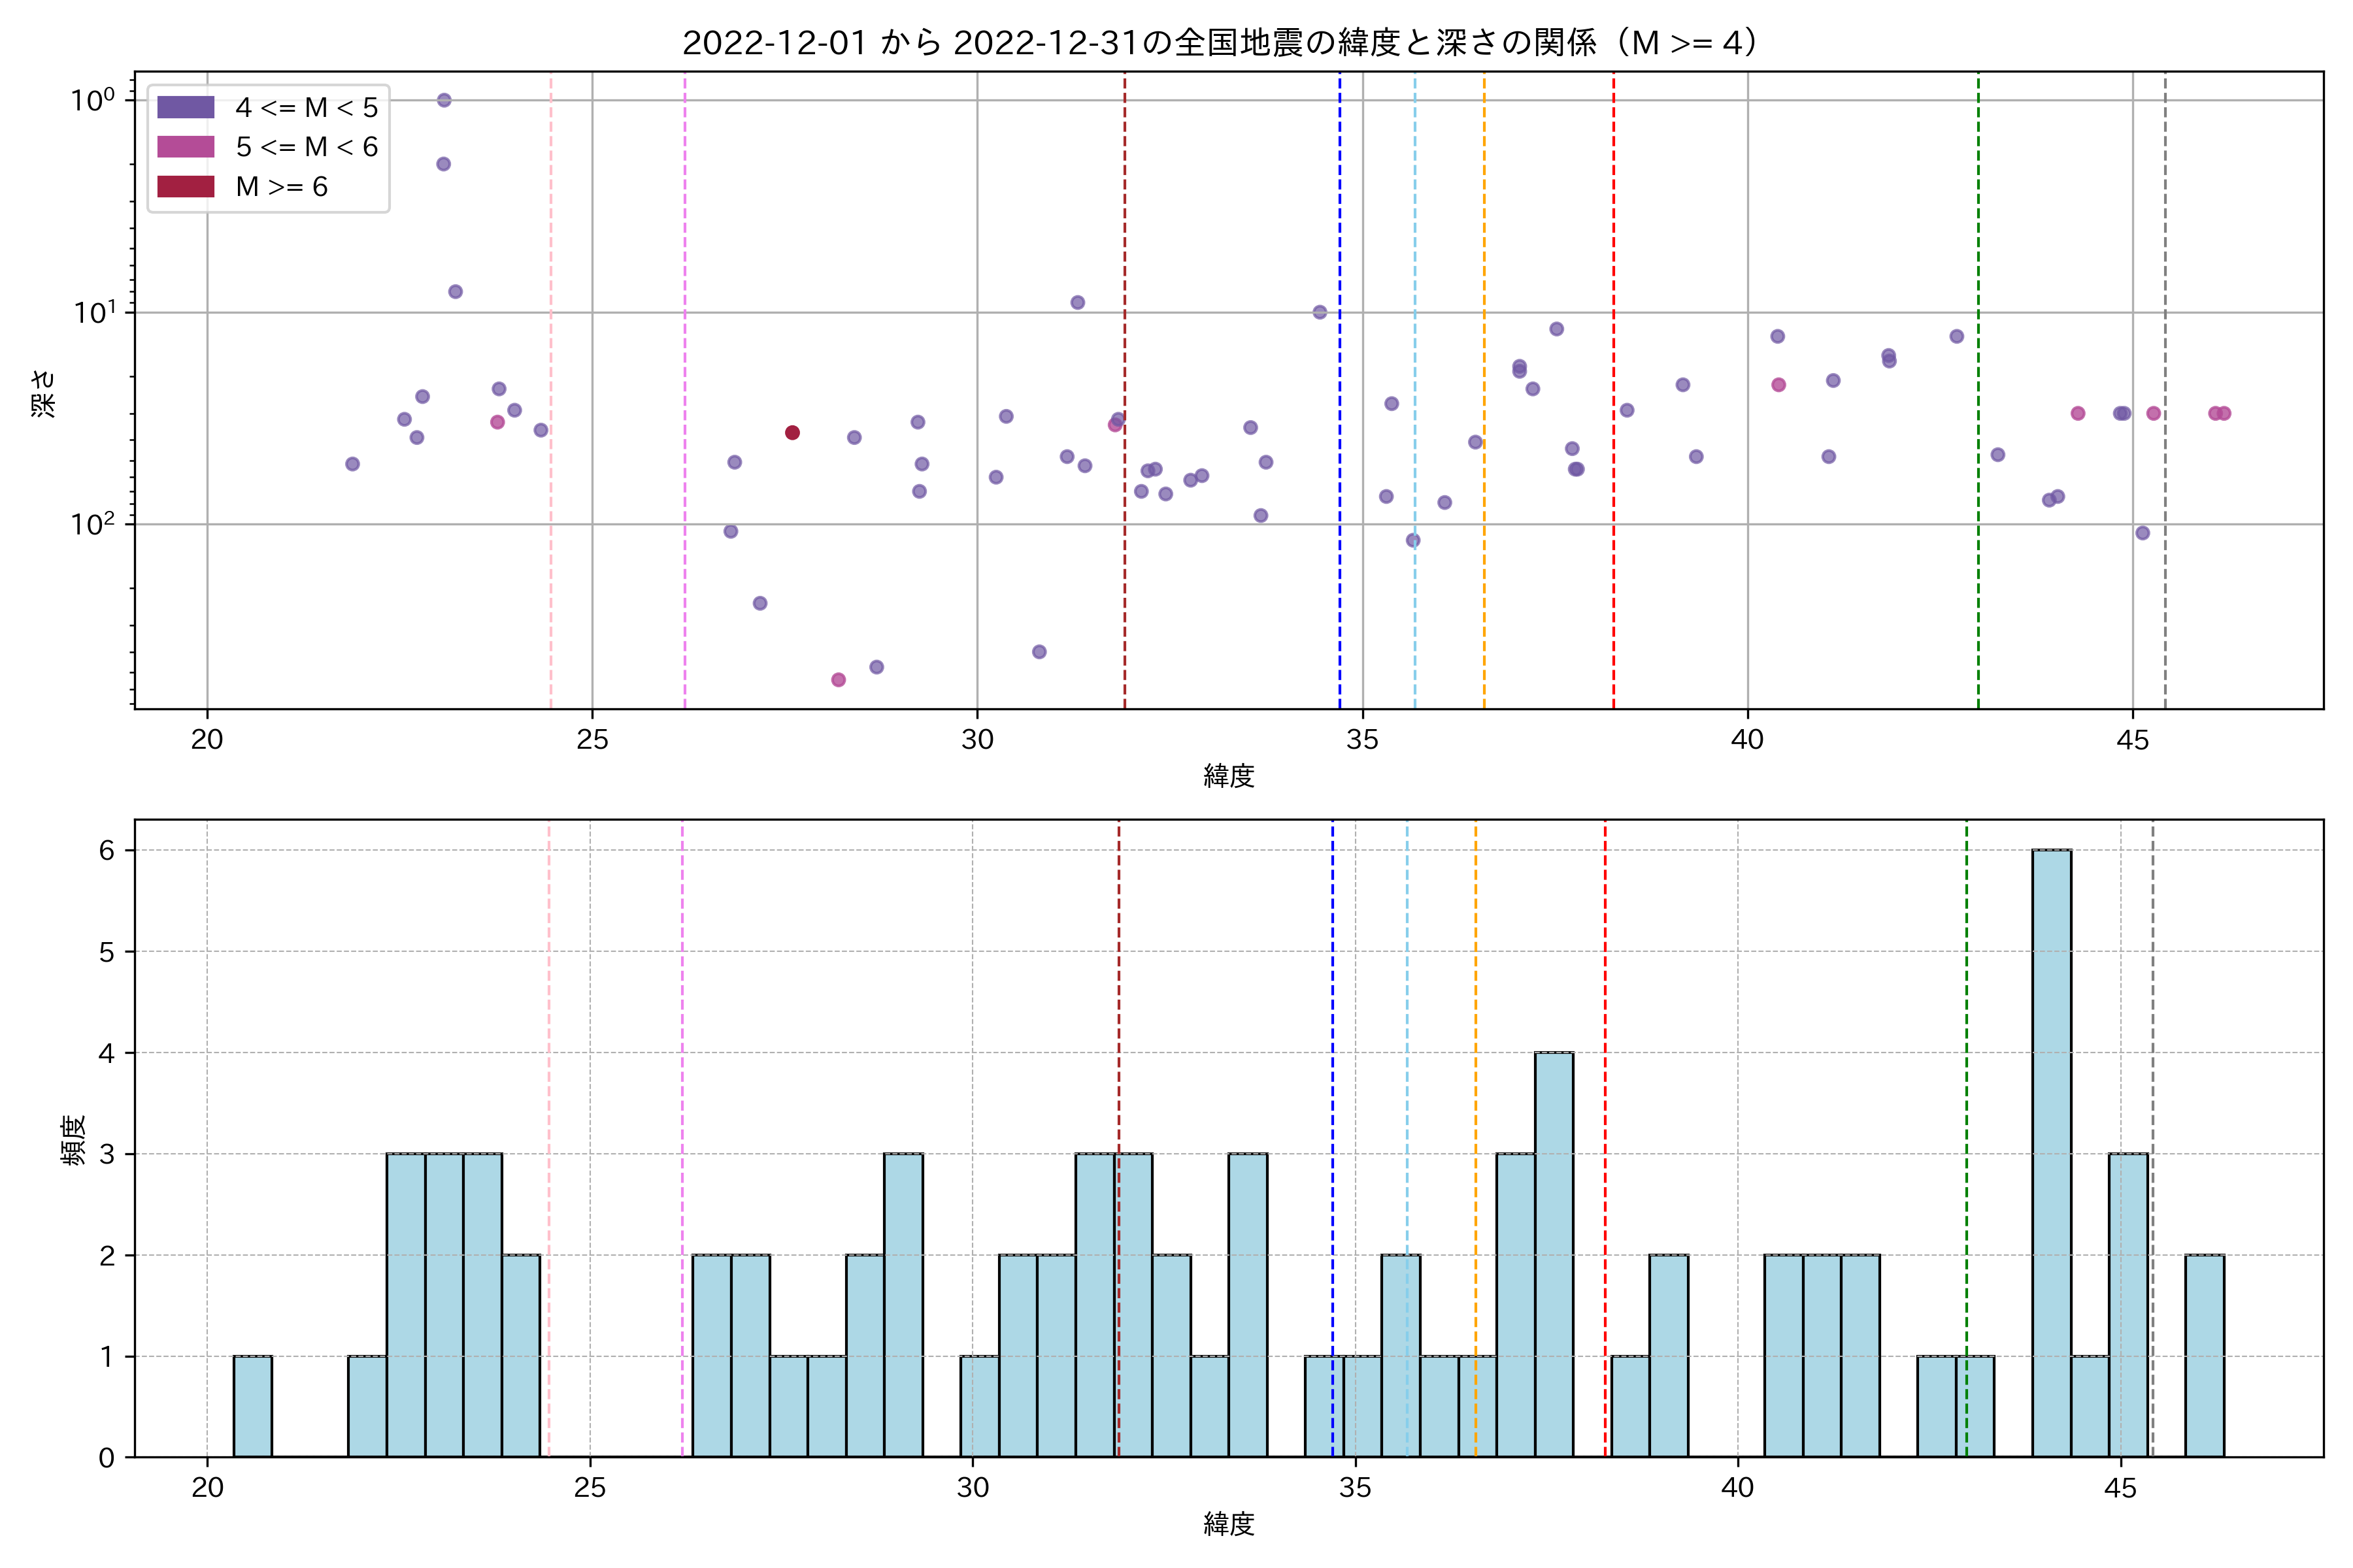The image size is (2353, 1568).
Task: Click the 緯度 x-axis label under scatter plot
Action: click(x=1229, y=776)
